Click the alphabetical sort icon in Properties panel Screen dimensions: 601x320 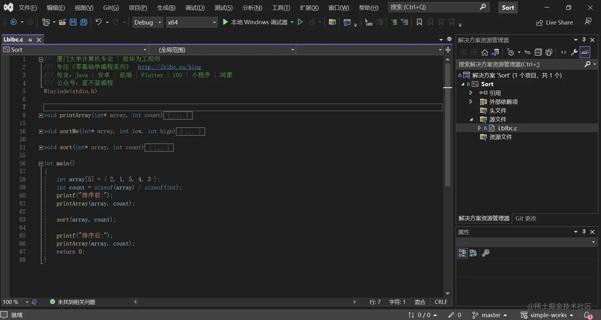click(x=473, y=253)
